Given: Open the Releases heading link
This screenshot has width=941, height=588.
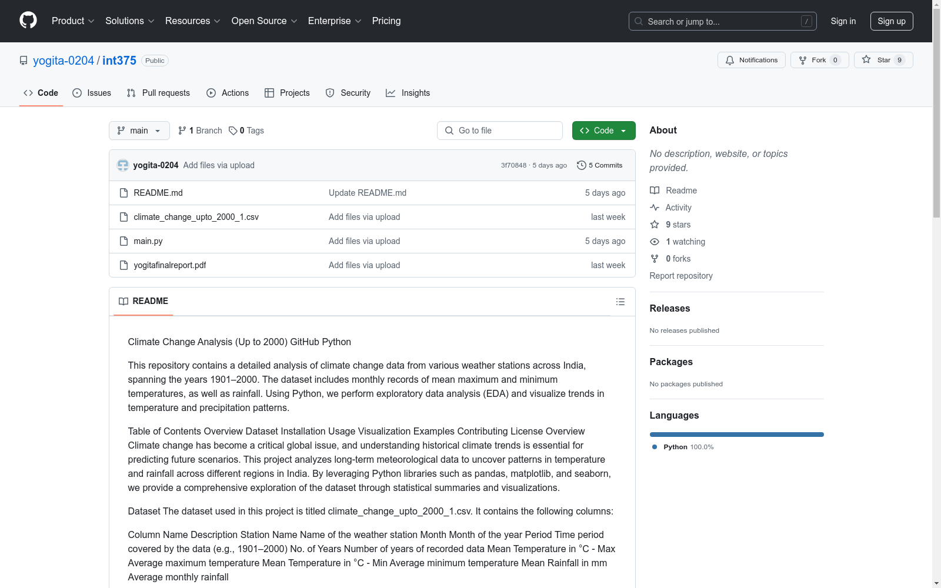Looking at the screenshot, I should 670,308.
